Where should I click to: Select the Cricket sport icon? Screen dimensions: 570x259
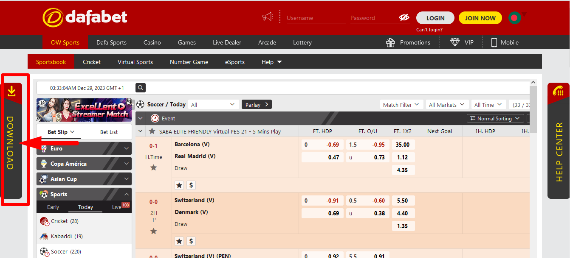coord(44,221)
